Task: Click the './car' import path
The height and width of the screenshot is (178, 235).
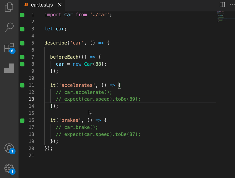Action: [99, 15]
